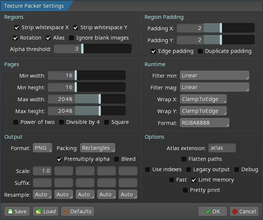
Task: Enable the Pretty print checkbox
Action: pos(185,190)
